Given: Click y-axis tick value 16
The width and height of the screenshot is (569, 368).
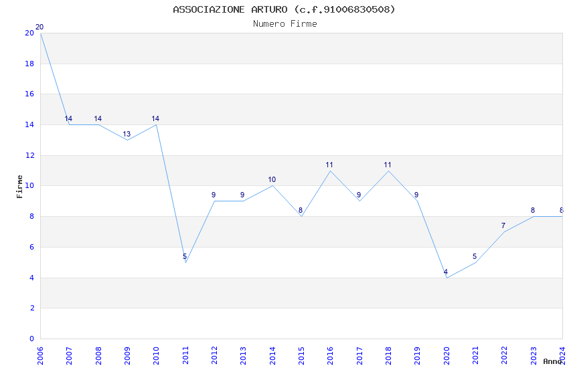Looking at the screenshot, I should point(29,94).
